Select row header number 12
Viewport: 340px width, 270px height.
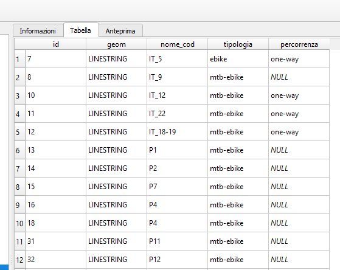[19, 260]
